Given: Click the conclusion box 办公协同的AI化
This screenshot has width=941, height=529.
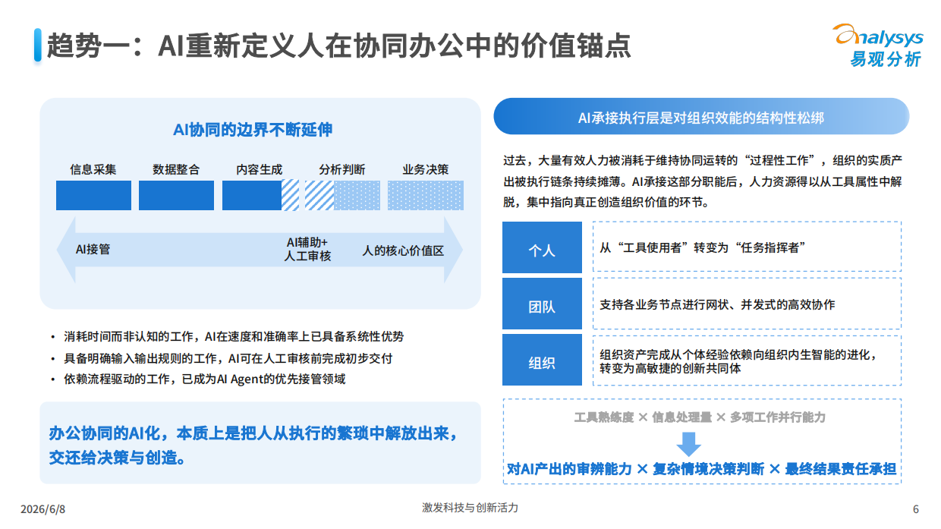Looking at the screenshot, I should click(x=260, y=443).
